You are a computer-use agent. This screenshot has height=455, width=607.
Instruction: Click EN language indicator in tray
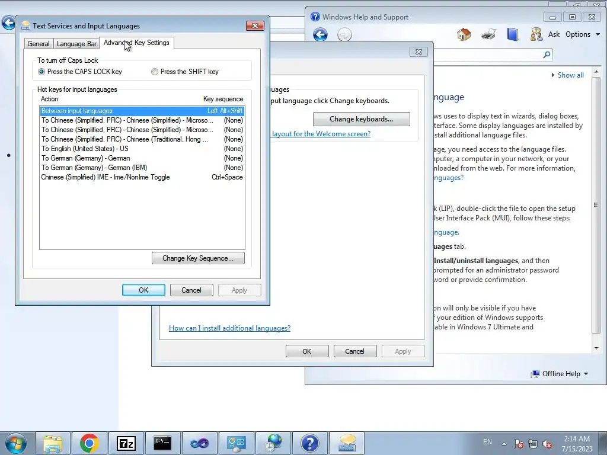(x=487, y=442)
